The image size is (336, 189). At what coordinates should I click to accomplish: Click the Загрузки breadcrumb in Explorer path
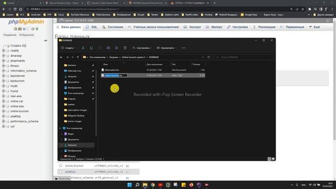click(x=113, y=57)
